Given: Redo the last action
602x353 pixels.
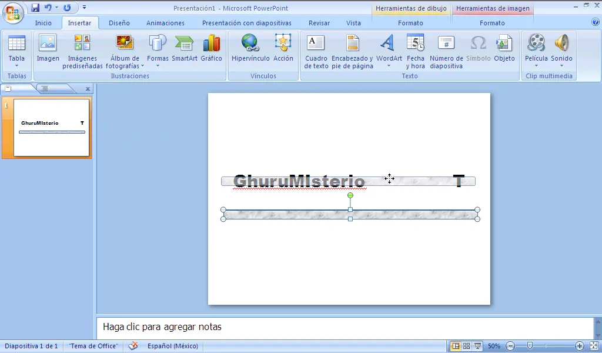Looking at the screenshot, I should (67, 7).
